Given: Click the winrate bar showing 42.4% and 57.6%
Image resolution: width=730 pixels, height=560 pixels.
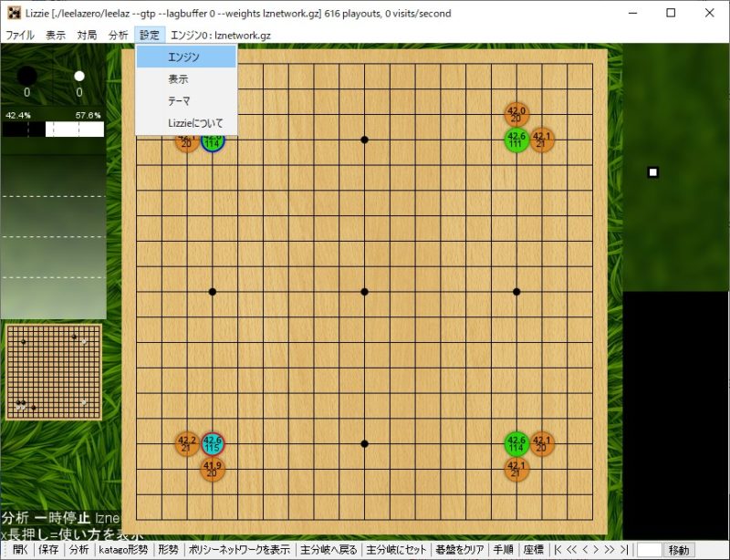Looking at the screenshot, I should pos(53,130).
